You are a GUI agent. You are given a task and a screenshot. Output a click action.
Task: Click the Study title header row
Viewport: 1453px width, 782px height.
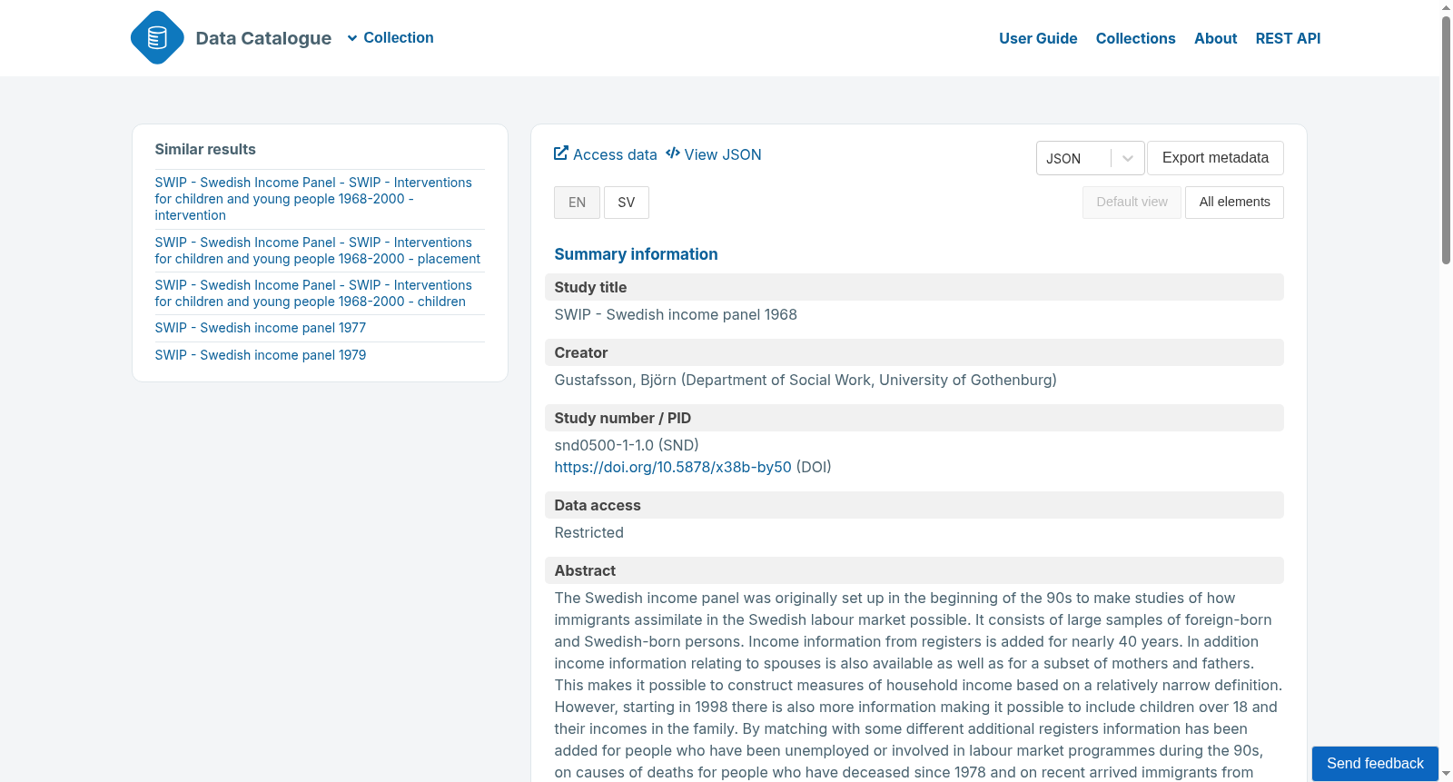914,287
